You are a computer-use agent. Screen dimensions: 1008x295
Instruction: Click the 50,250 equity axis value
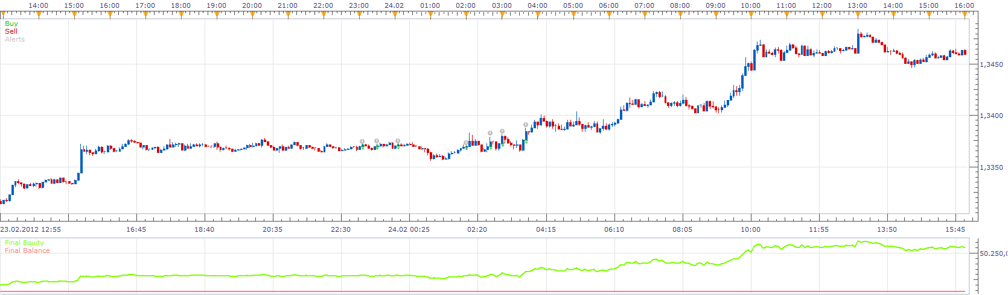pyautogui.click(x=994, y=253)
